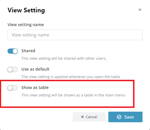Click the "Show as table" option label
The image size is (150, 130).
coord(35,88)
